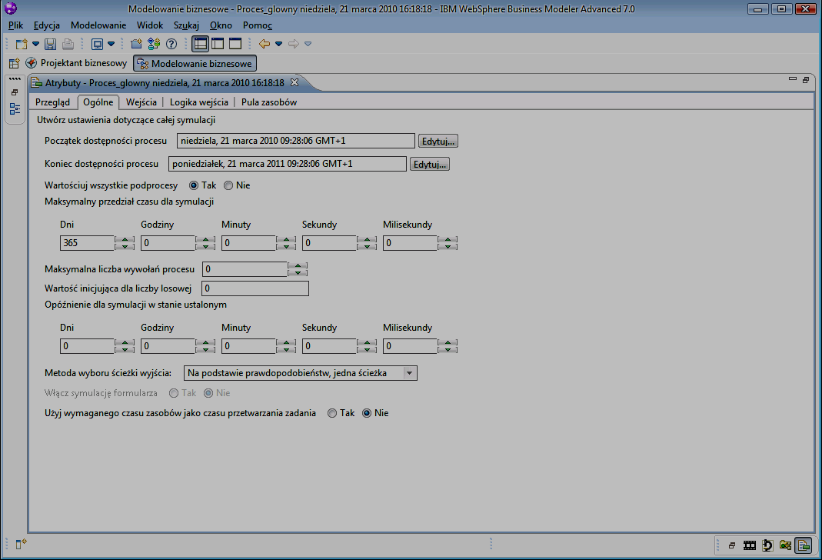
Task: Click the microscope icon in bottom-right bar
Action: click(x=767, y=546)
